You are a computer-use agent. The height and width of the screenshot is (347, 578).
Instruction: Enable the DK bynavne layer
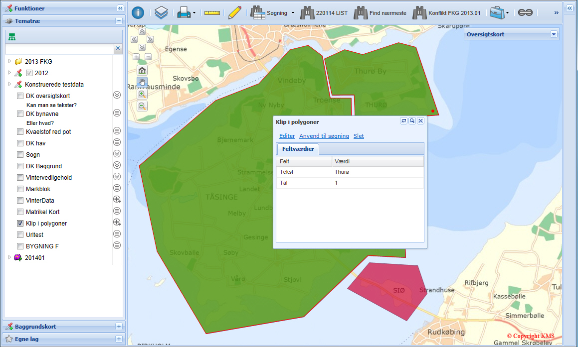pyautogui.click(x=20, y=114)
